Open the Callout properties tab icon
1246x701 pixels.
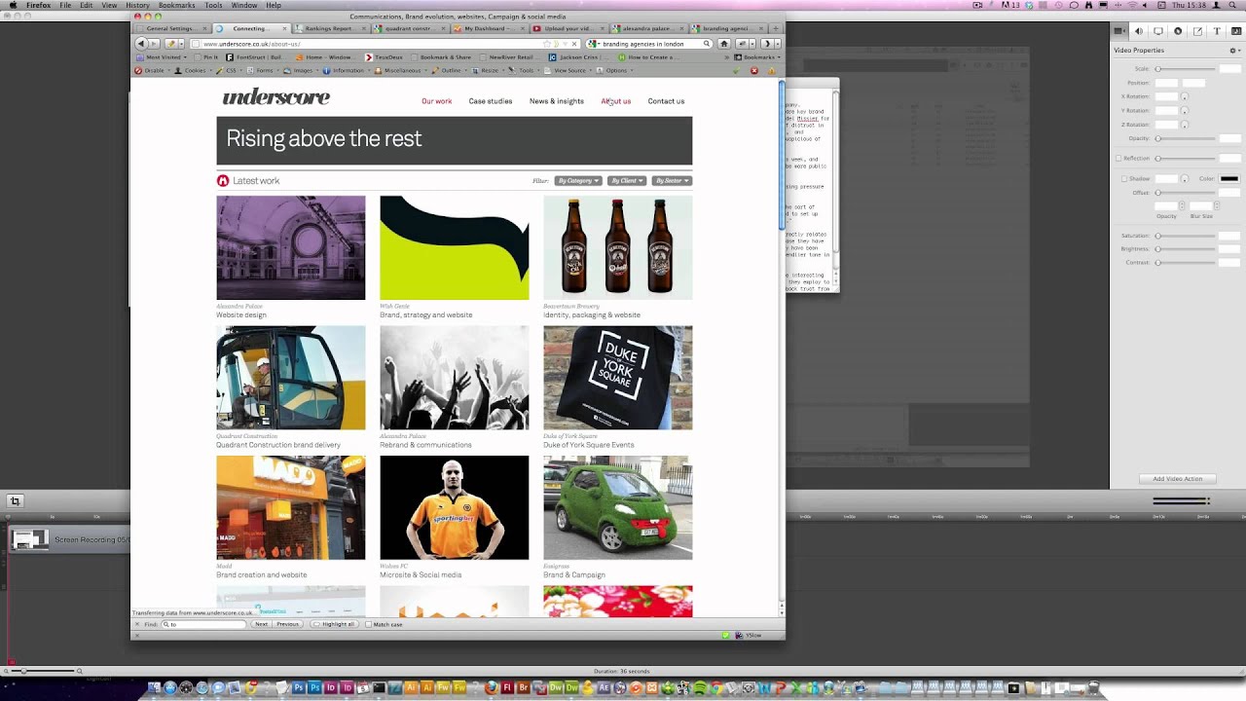tap(1178, 31)
